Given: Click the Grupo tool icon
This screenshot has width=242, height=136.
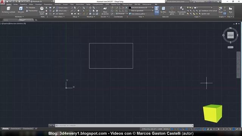Looking at the screenshot, I should (220, 9).
